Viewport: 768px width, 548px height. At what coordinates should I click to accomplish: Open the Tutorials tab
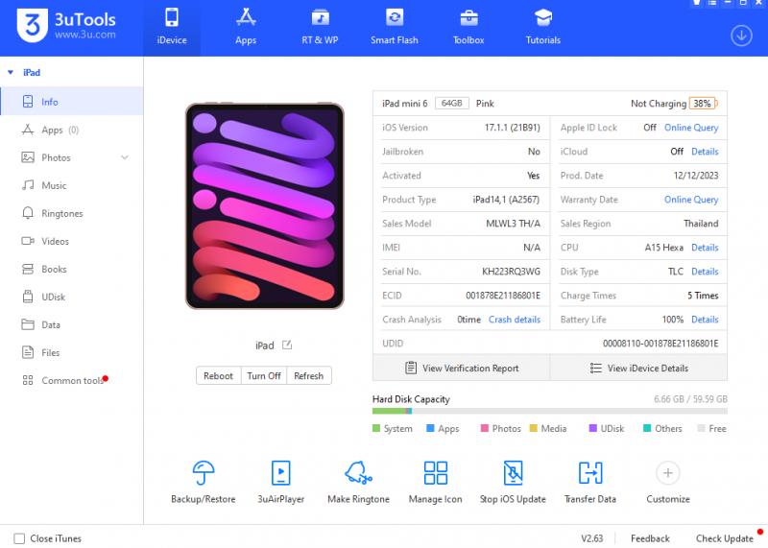(543, 28)
